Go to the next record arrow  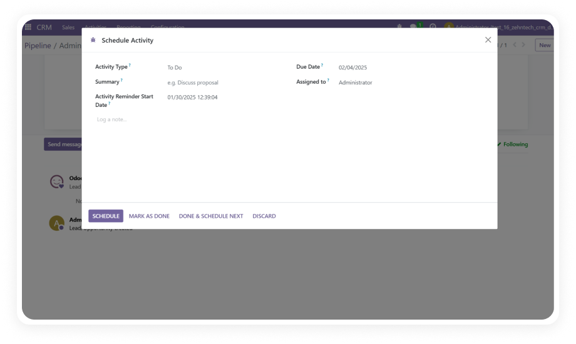click(x=523, y=45)
